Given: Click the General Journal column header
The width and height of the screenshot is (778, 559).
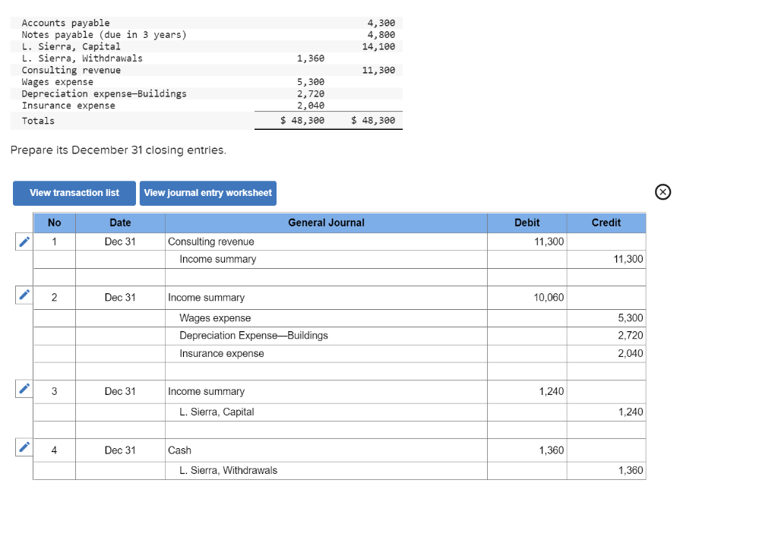Looking at the screenshot, I should (326, 223).
